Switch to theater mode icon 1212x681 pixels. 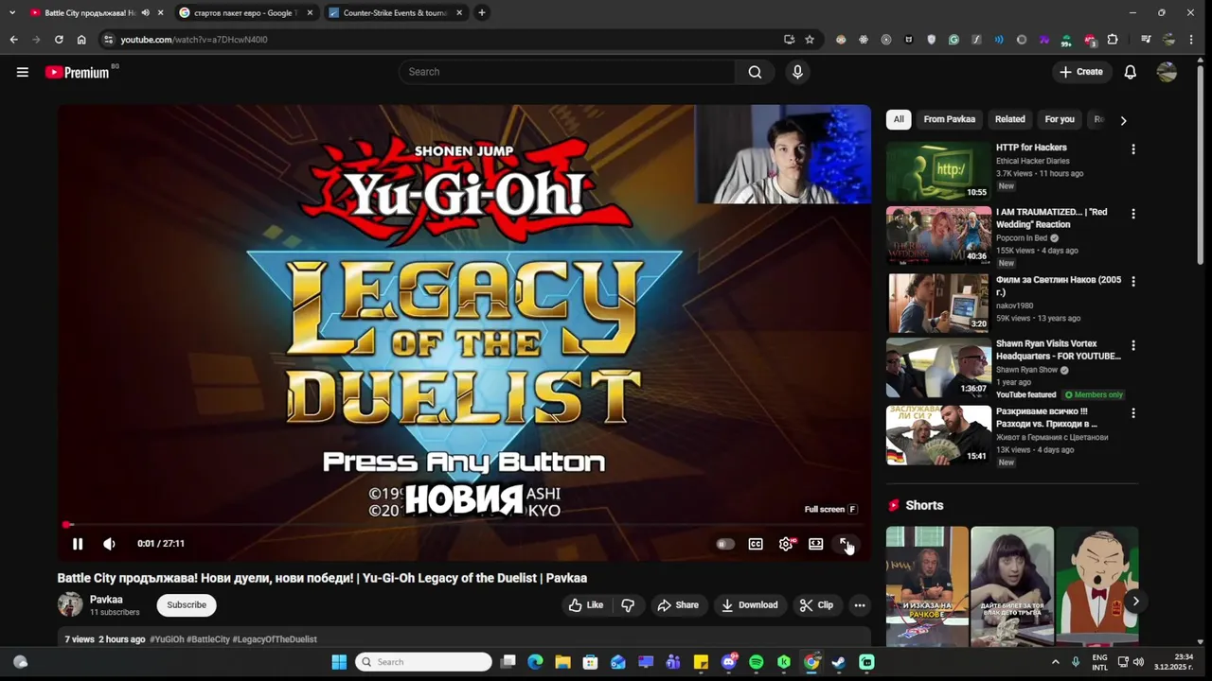pos(815,544)
